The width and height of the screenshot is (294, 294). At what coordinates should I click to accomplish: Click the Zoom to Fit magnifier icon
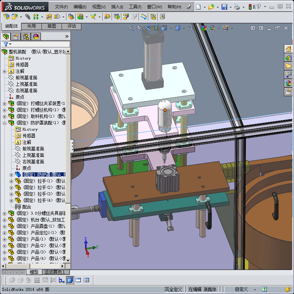coord(131,28)
